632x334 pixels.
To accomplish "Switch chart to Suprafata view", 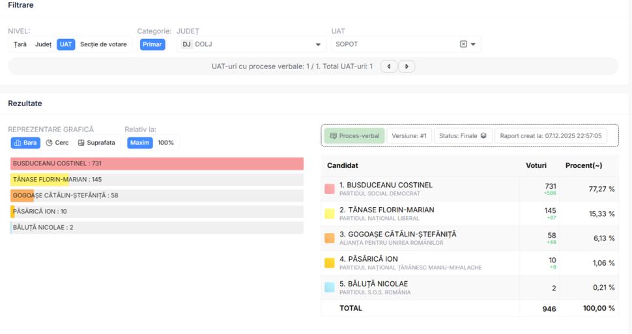I will pyautogui.click(x=96, y=143).
